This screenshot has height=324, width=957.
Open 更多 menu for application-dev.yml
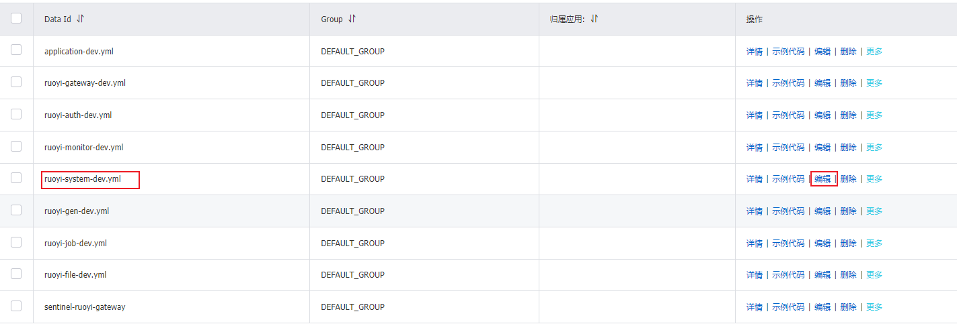click(874, 51)
